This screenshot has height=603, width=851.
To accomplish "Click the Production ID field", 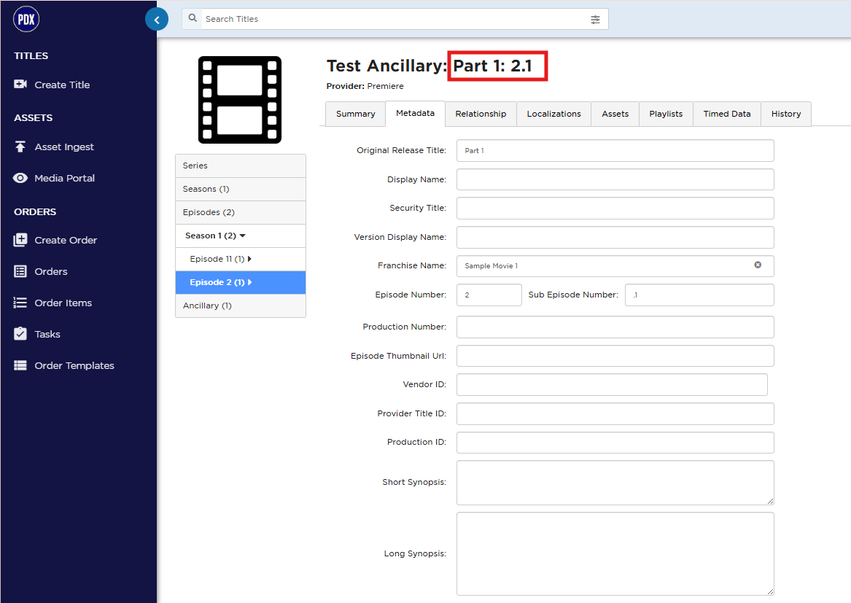I will pos(615,443).
